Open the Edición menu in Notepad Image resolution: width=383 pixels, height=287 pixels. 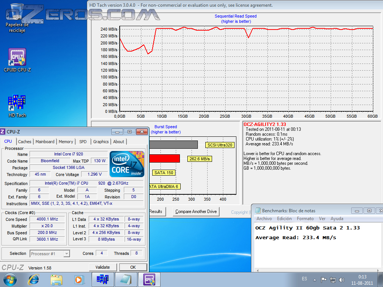coord(284,219)
